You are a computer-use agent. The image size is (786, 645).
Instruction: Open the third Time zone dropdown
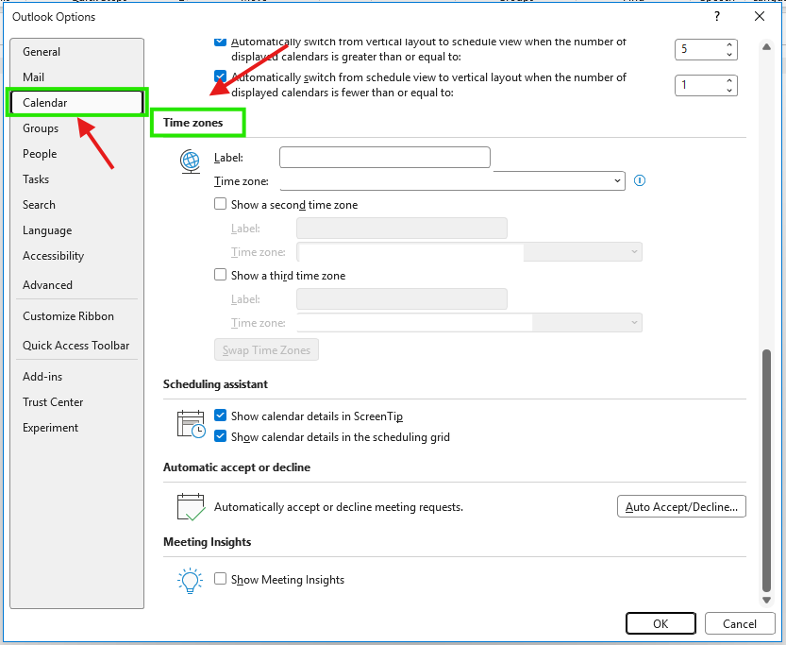(469, 323)
